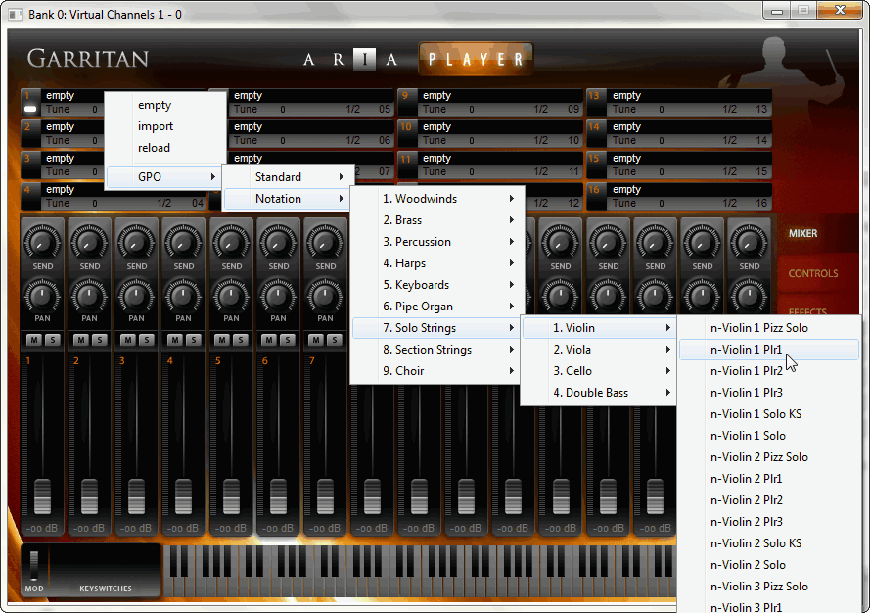The width and height of the screenshot is (870, 613).
Task: Click the channel 13 PAN knob
Action: point(608,294)
